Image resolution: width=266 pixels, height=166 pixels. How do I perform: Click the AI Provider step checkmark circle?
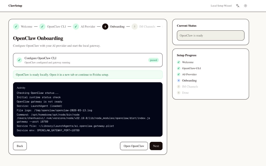[76, 26]
